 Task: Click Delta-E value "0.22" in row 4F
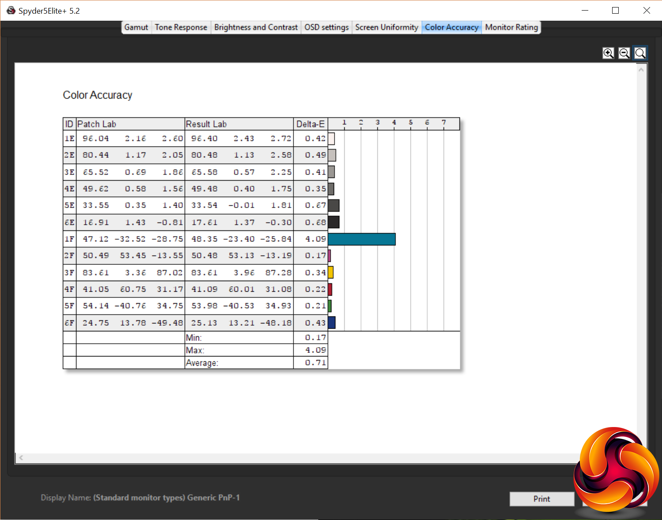(x=316, y=289)
